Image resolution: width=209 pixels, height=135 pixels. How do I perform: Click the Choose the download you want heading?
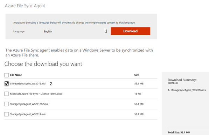pos(43,64)
